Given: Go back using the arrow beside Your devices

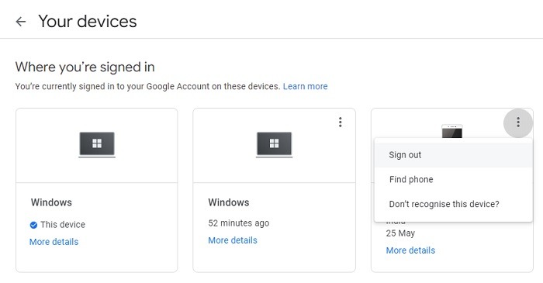Looking at the screenshot, I should point(21,22).
